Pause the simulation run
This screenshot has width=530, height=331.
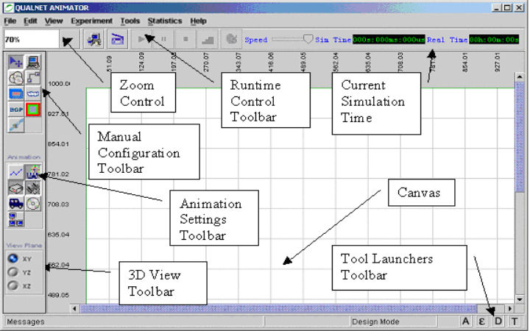[x=163, y=40]
